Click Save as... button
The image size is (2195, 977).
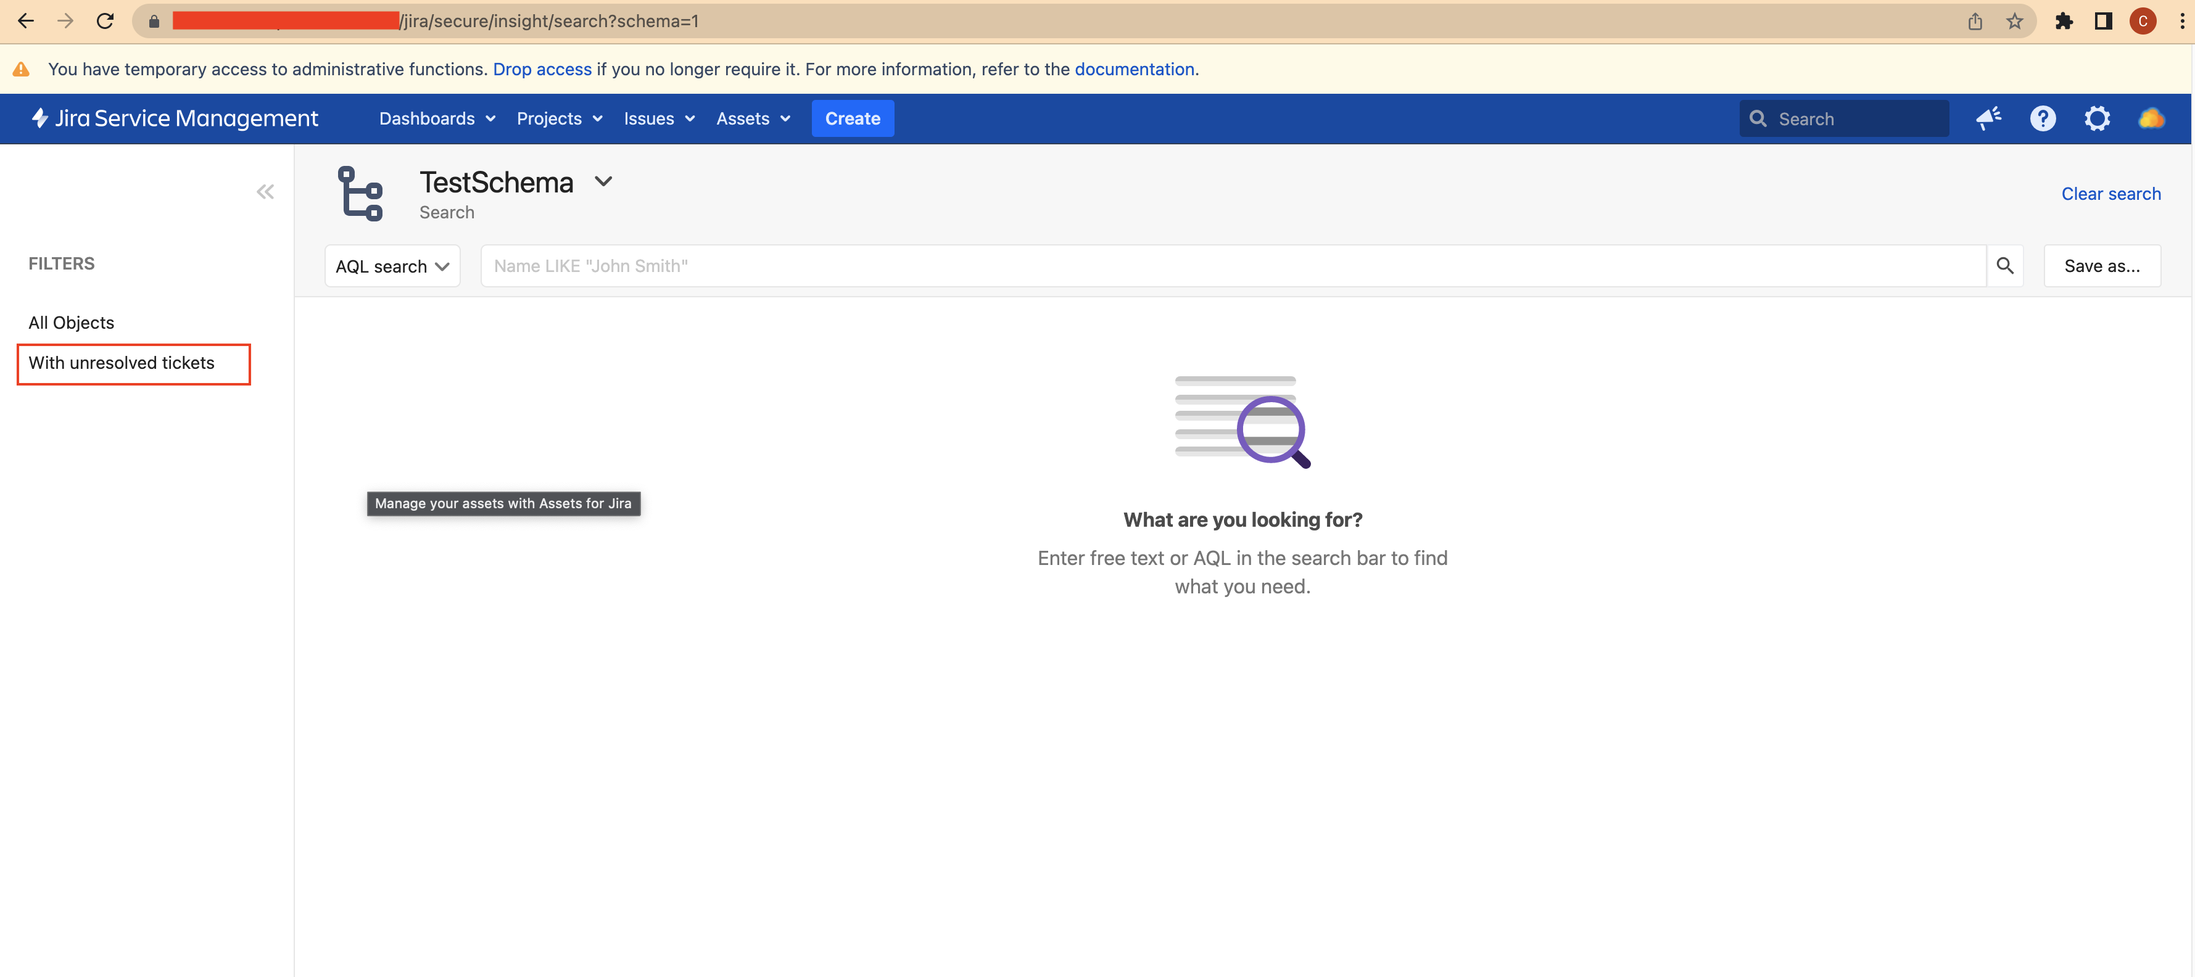point(2102,266)
